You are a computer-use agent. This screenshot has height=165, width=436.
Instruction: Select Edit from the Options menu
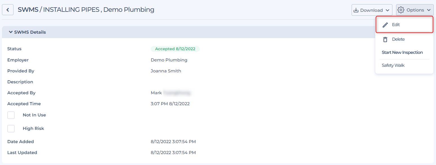[396, 25]
